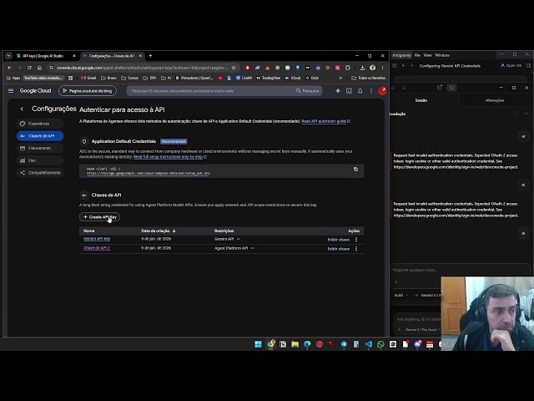
Task: Open the Todos os favoritos folder
Action: coord(368,78)
